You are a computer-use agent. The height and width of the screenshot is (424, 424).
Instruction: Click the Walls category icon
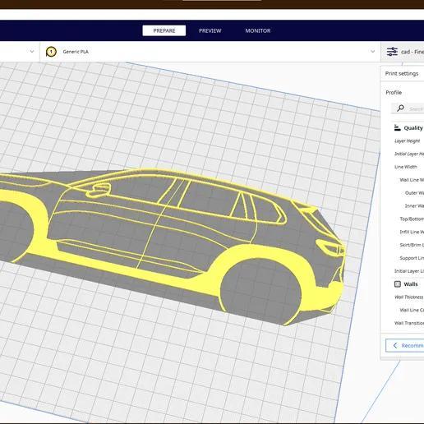pos(398,284)
